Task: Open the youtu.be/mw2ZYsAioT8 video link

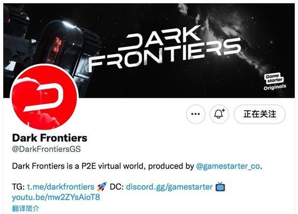Action: point(56,197)
